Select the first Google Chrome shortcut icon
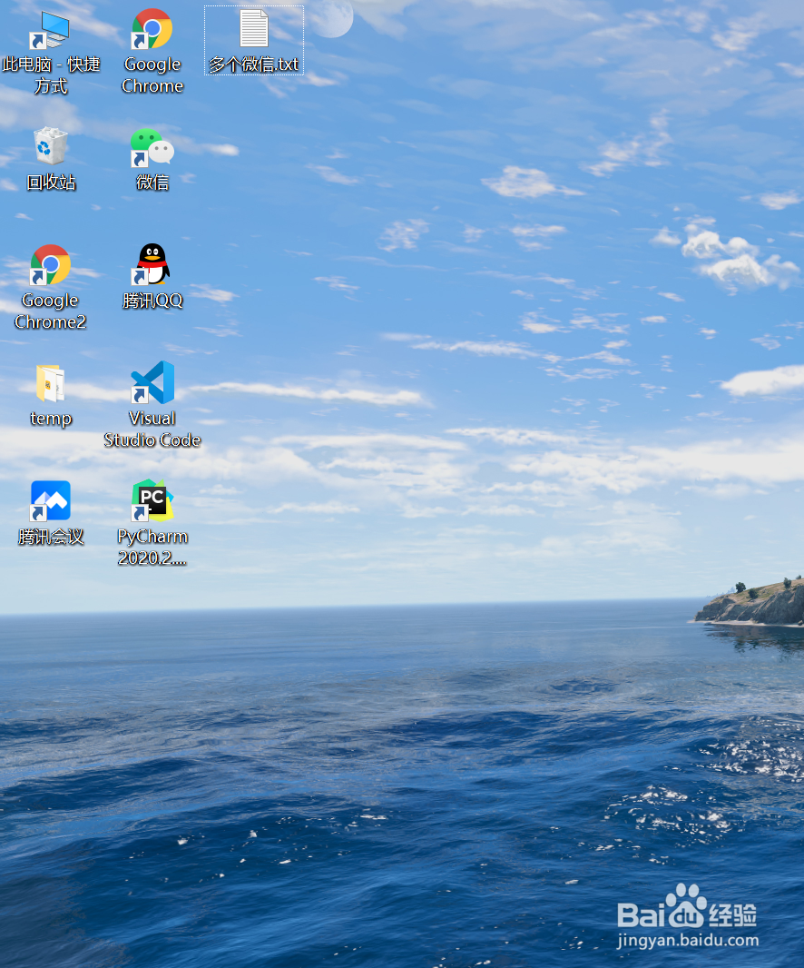This screenshot has width=804, height=968. tap(152, 29)
